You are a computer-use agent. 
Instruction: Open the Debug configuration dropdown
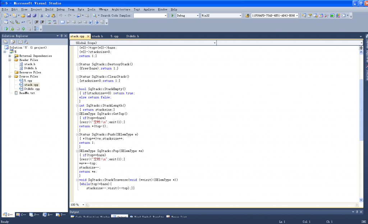click(x=197, y=15)
